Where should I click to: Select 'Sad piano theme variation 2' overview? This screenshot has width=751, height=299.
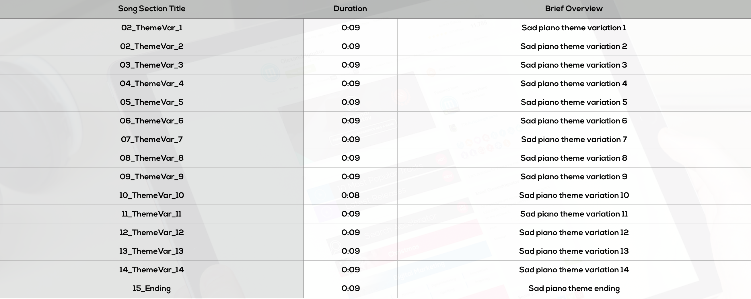[x=574, y=46]
